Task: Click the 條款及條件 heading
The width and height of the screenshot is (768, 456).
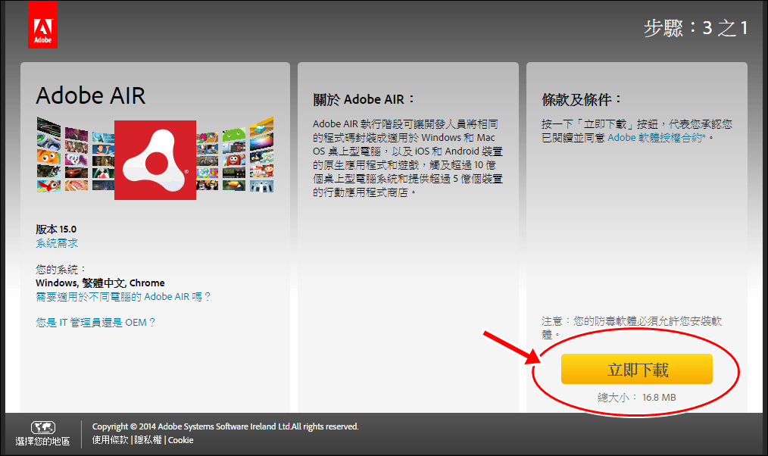Action: click(582, 99)
